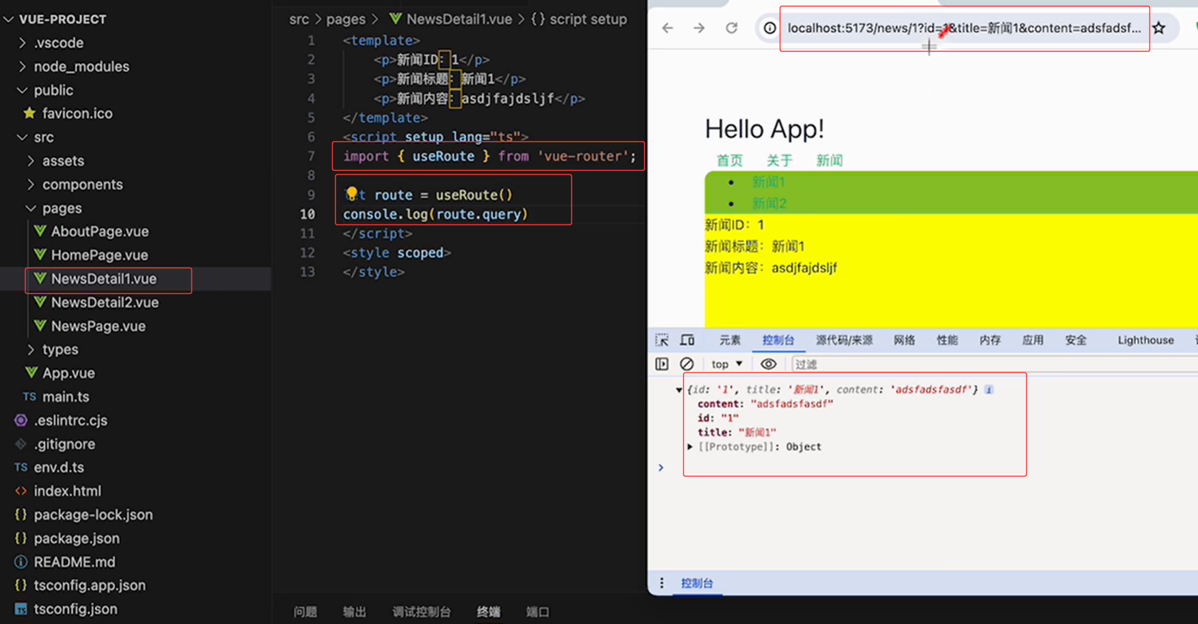
Task: Open main.ts in the explorer
Action: click(x=66, y=397)
